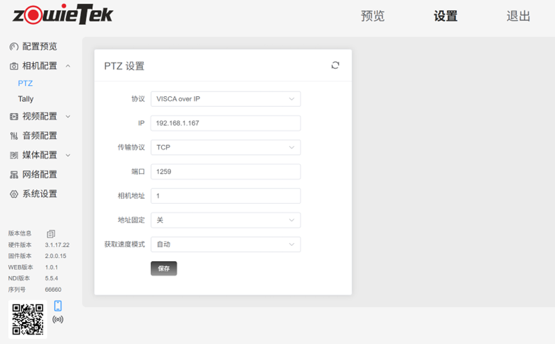Screen dimensions: 555x344
Task: Click the refresh icon in PTZ 设置 header
Action: pos(335,65)
